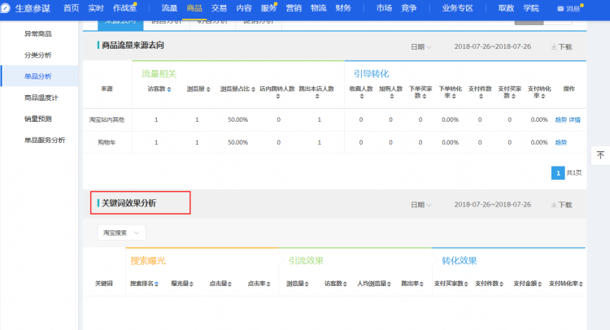Image resolution: width=610 pixels, height=330 pixels.
Task: Click the back-to-top arrow icon
Action: click(600, 155)
